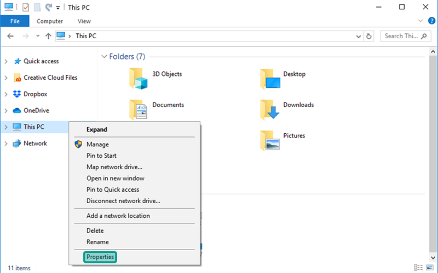Collapse the Folders (7) group
The image size is (438, 273).
tap(104, 57)
